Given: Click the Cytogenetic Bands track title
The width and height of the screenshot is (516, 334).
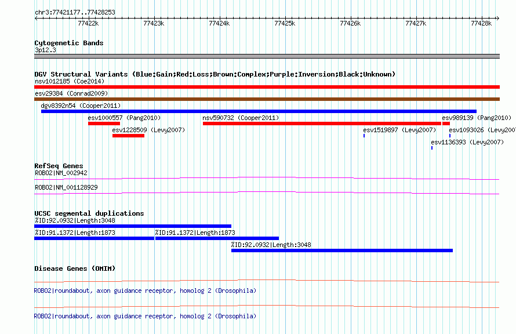Looking at the screenshot, I should click(69, 43).
